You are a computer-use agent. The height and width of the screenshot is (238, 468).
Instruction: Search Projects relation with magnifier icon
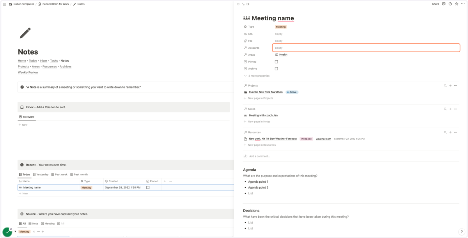(445, 86)
